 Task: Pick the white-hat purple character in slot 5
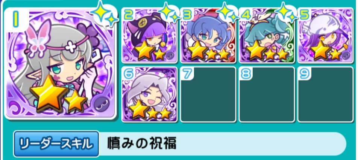[x=326, y=35]
